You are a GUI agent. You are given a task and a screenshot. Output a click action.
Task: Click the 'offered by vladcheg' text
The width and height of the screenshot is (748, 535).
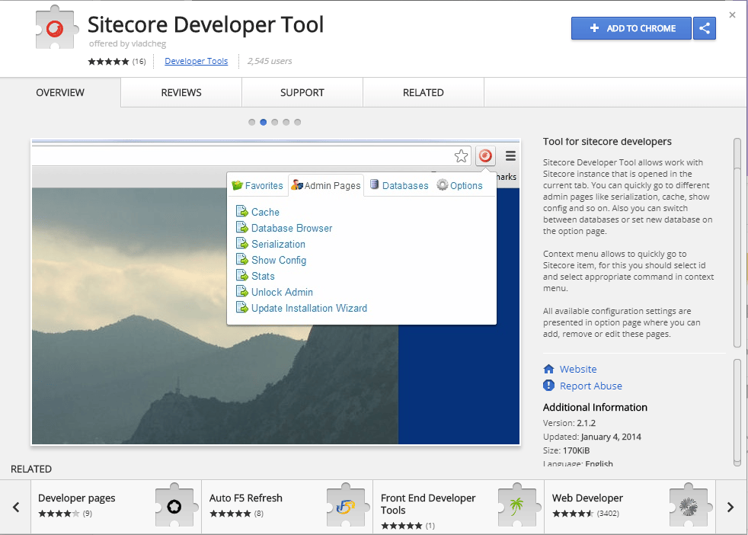coord(127,43)
